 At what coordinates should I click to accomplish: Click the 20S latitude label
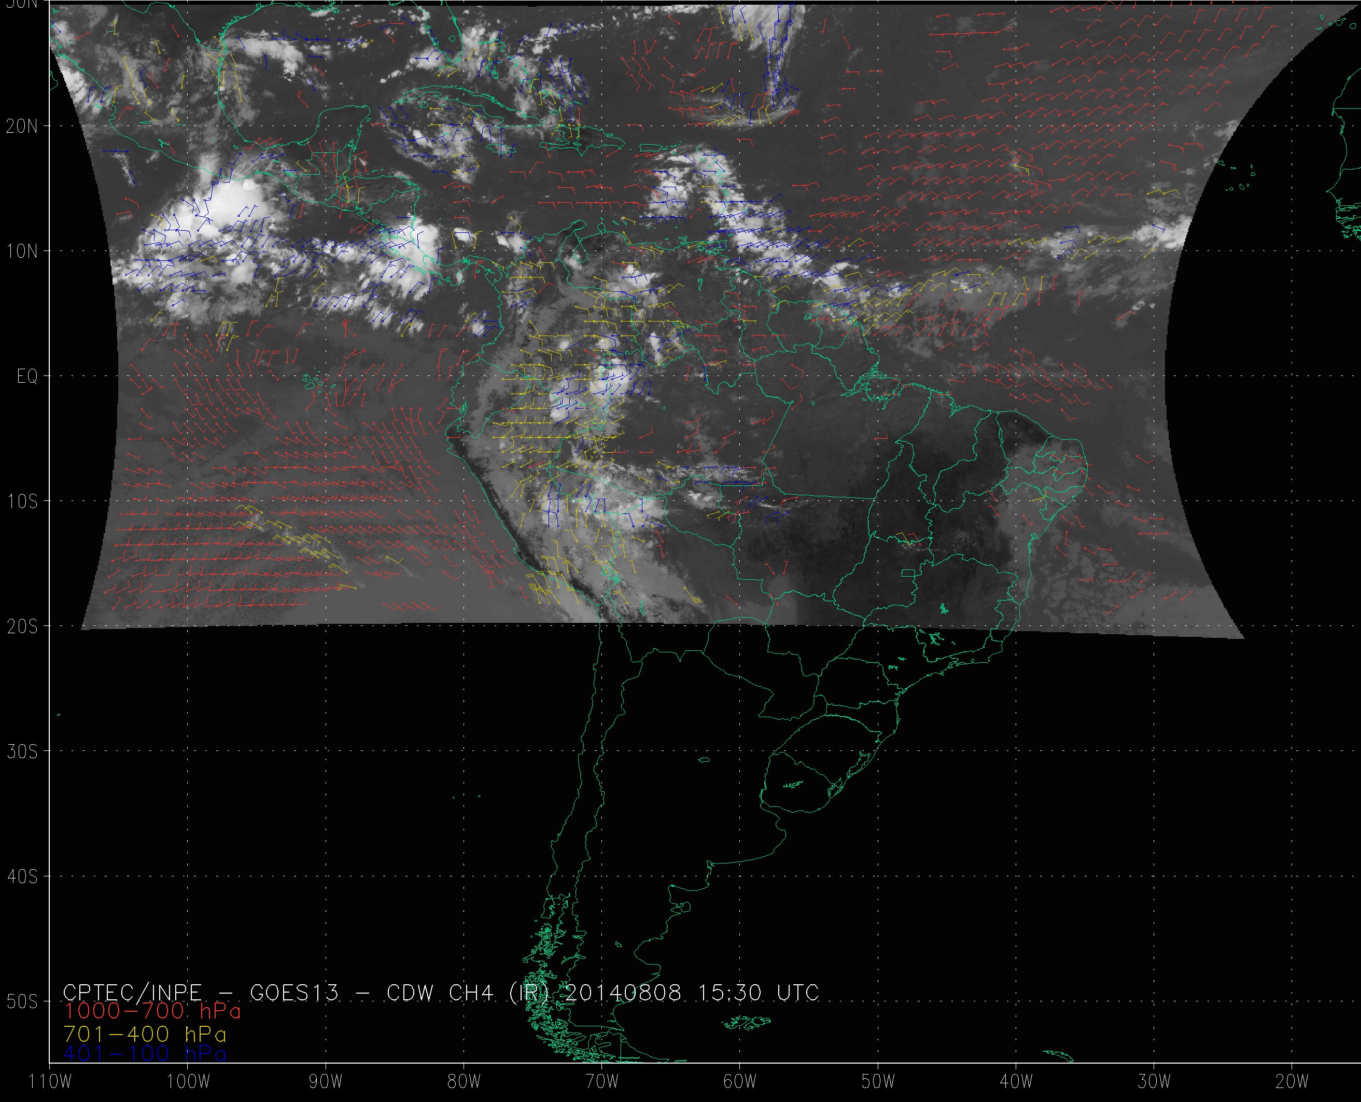[22, 626]
